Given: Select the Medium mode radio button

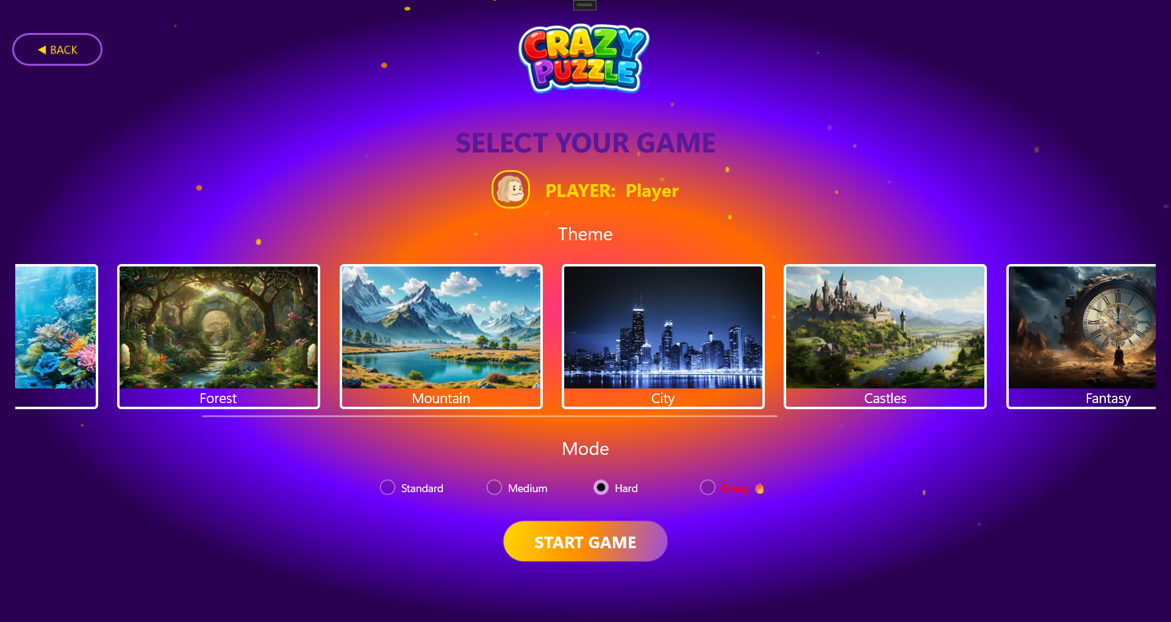Looking at the screenshot, I should point(494,487).
